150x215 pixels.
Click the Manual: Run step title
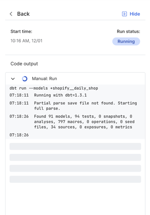pyautogui.click(x=45, y=79)
